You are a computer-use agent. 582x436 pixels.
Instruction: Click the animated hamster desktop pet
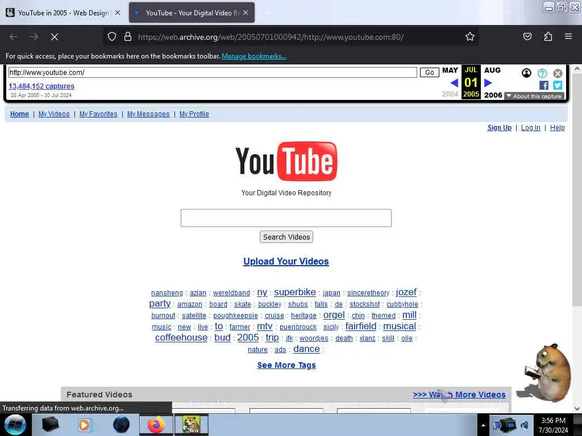[546, 373]
